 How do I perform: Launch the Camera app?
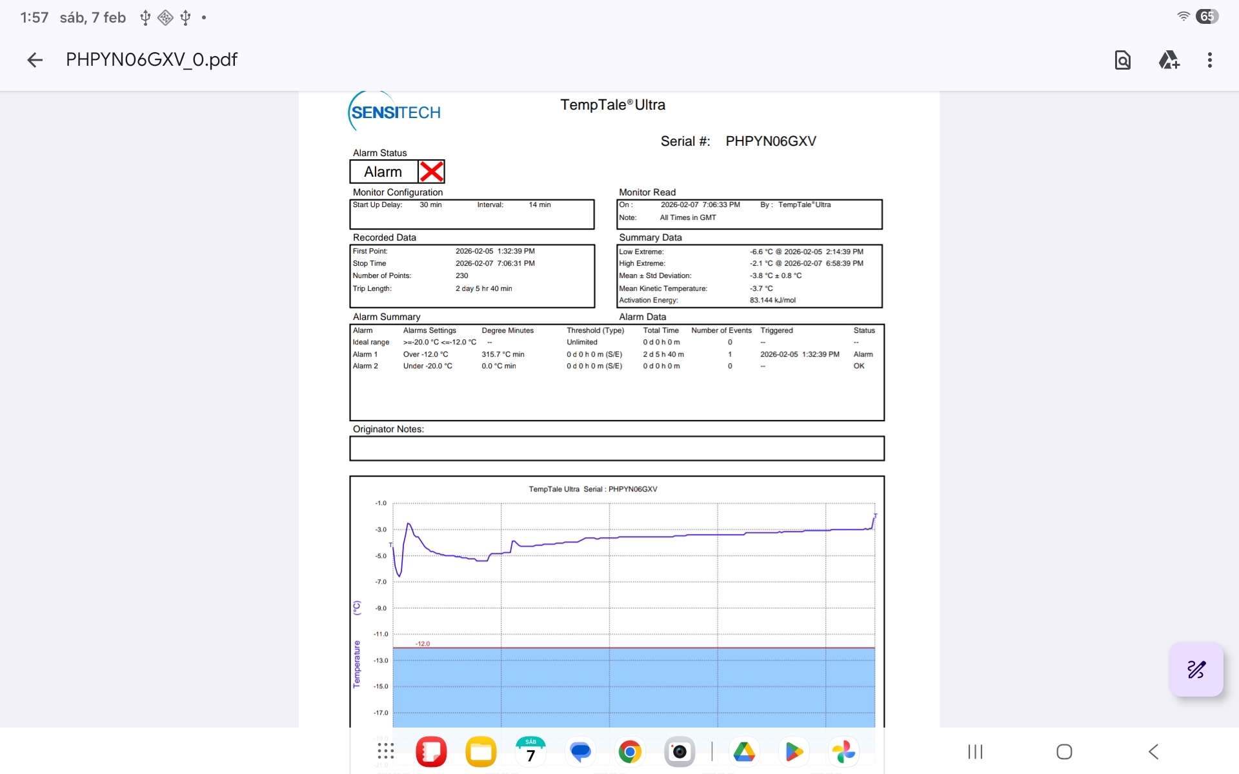[x=680, y=751]
